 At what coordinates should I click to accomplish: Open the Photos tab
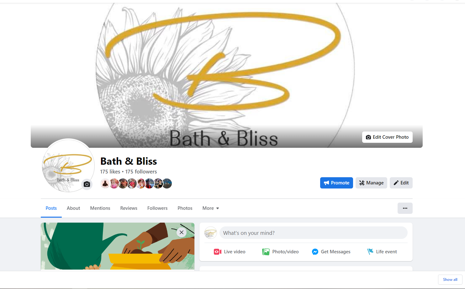185,208
